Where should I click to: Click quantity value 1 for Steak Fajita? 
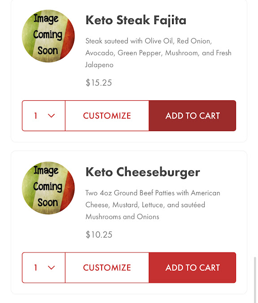click(35, 116)
